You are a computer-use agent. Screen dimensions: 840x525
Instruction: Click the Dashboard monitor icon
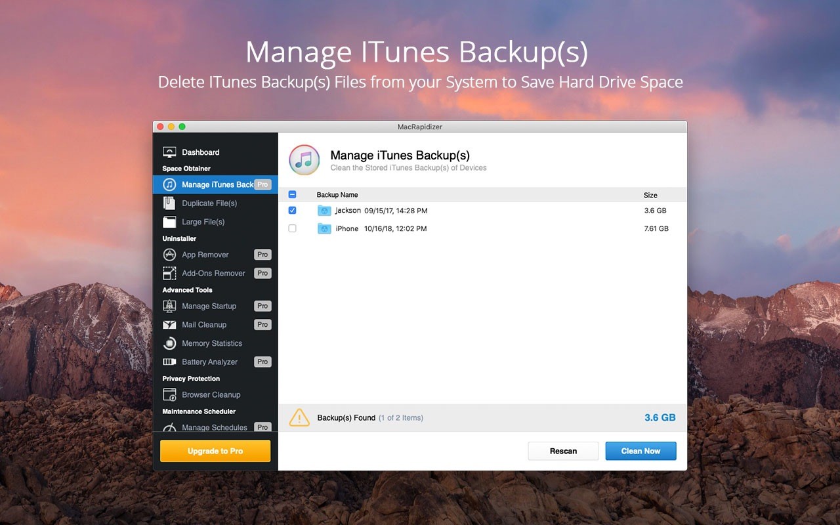tap(169, 152)
